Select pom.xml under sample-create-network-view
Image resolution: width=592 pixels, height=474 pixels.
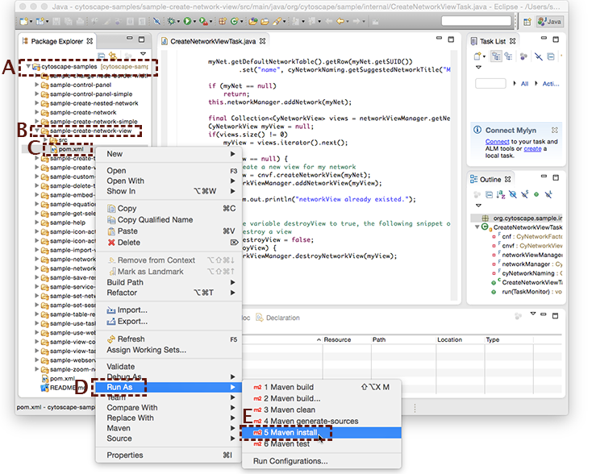[71, 149]
